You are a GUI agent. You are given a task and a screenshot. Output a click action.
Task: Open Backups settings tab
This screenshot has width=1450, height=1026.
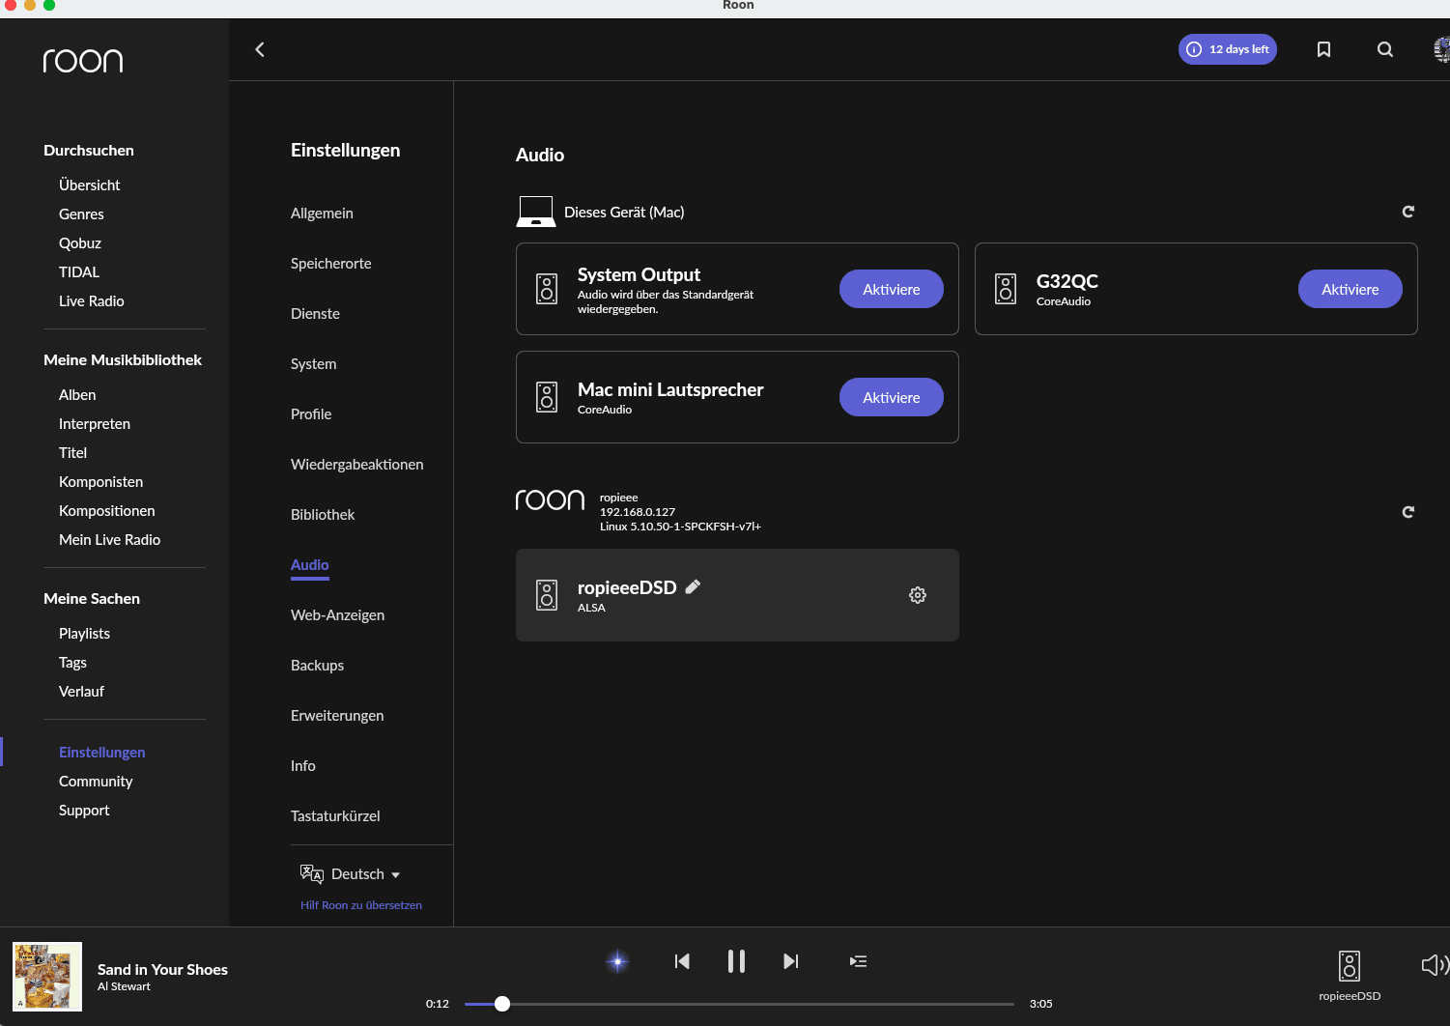[x=317, y=666]
